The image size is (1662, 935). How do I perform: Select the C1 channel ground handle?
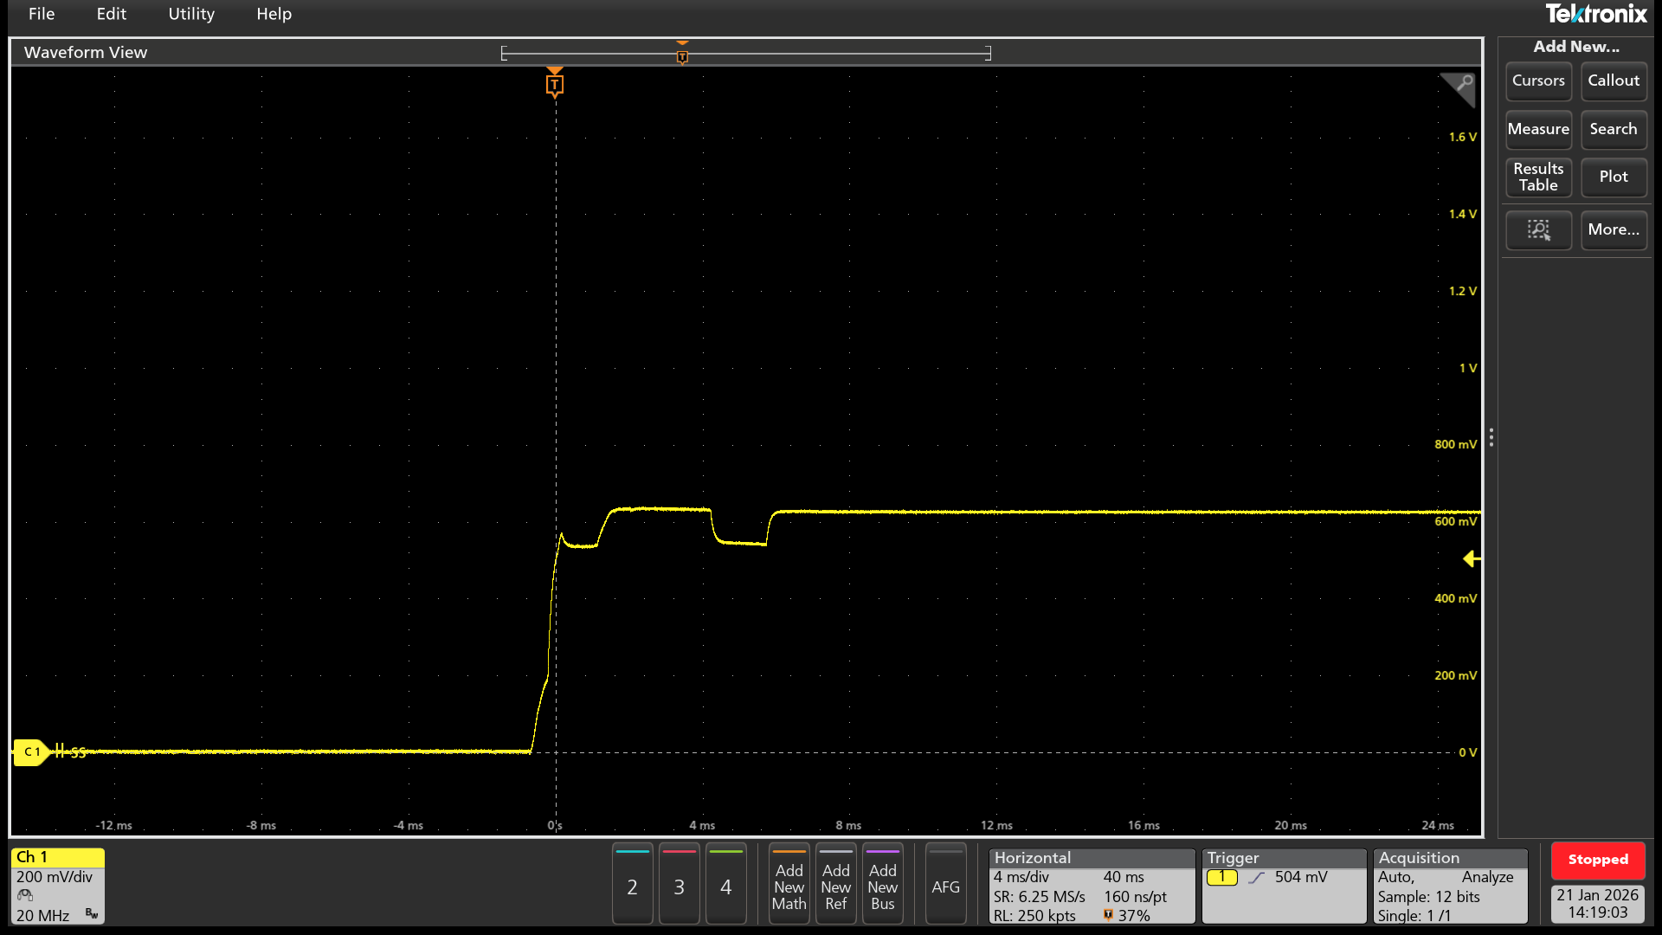(x=30, y=751)
